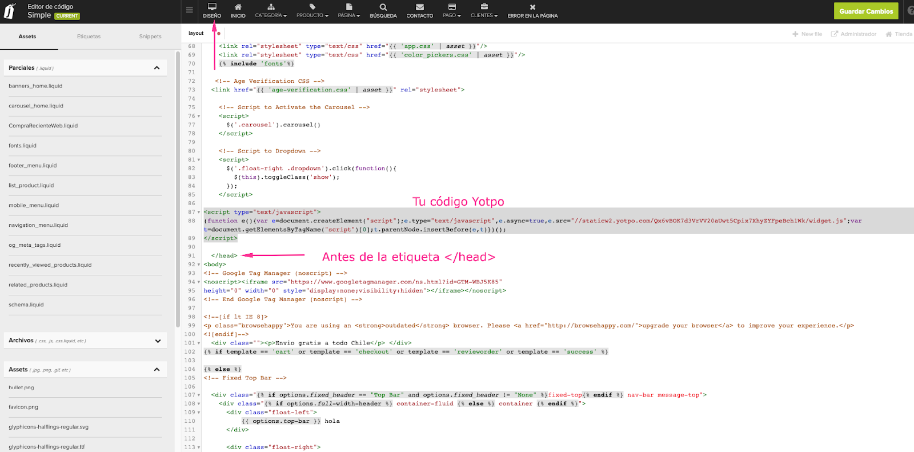The height and width of the screenshot is (452, 914).
Task: Open list_product.liquid file
Action: [31, 186]
